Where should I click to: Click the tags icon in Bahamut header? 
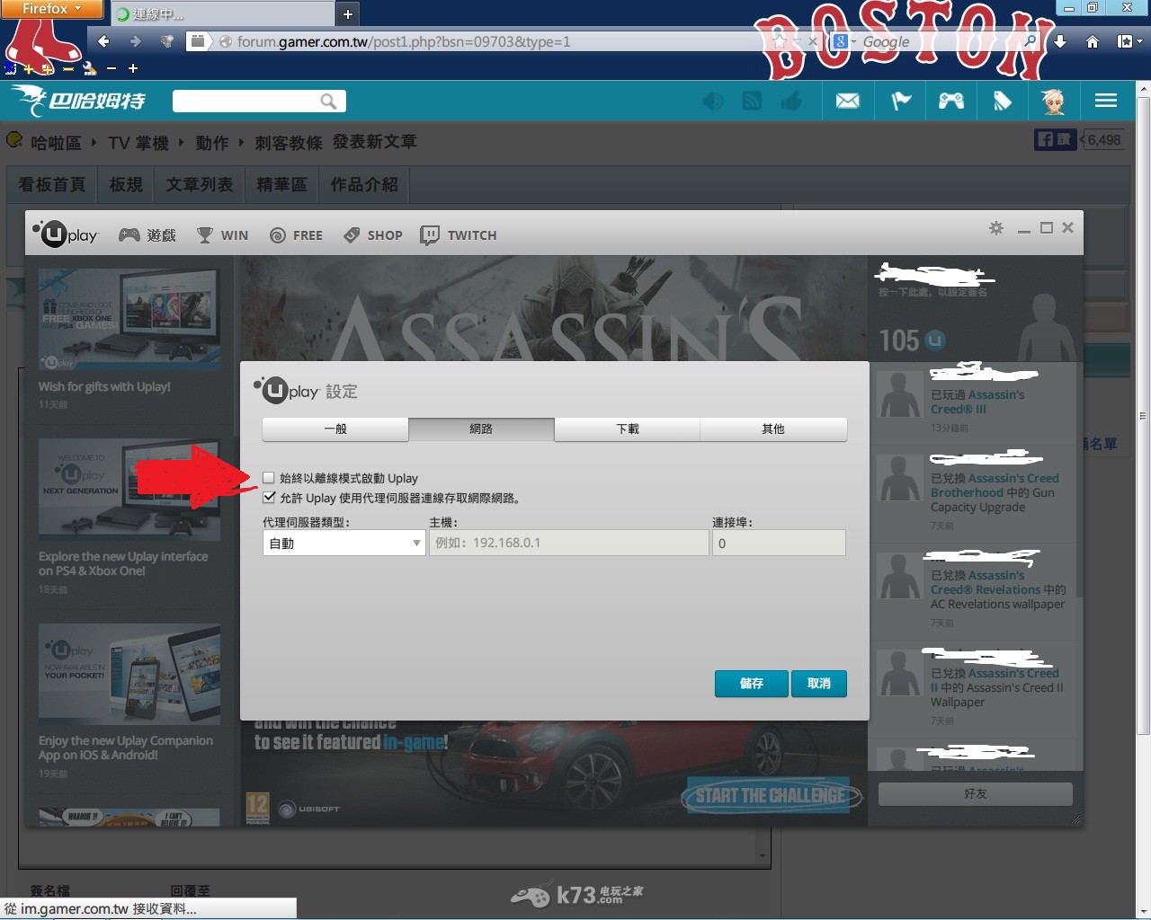(1003, 101)
